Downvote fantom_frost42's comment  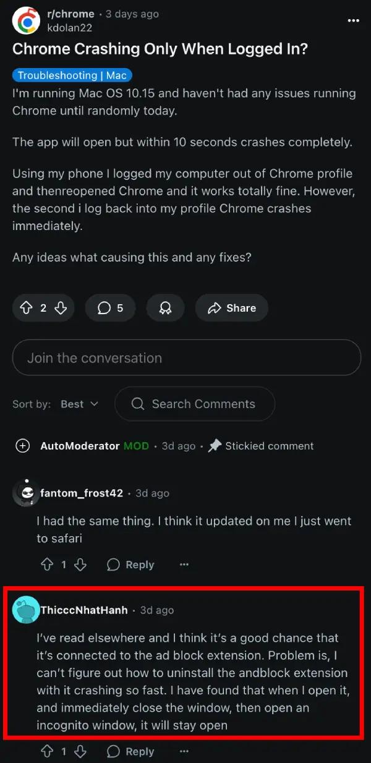click(80, 565)
